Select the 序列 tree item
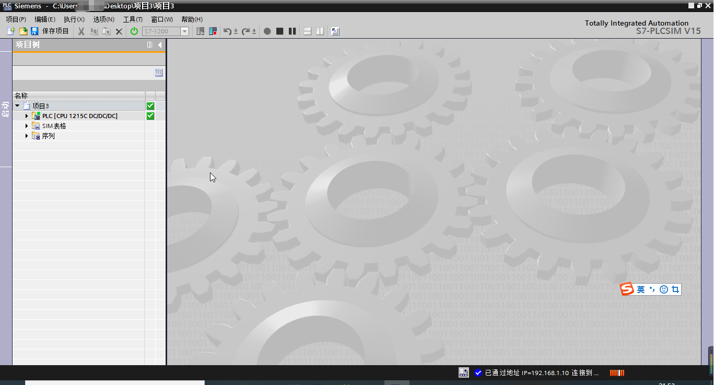 (x=49, y=136)
